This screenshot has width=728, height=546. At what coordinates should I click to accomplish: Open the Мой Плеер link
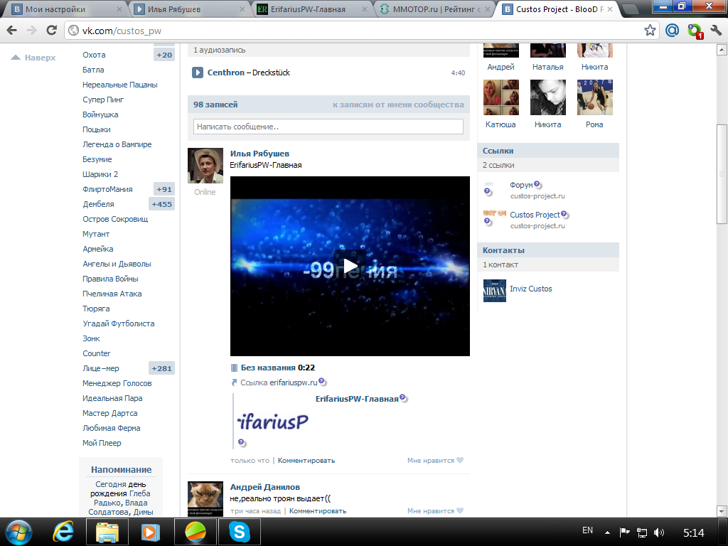click(x=102, y=444)
